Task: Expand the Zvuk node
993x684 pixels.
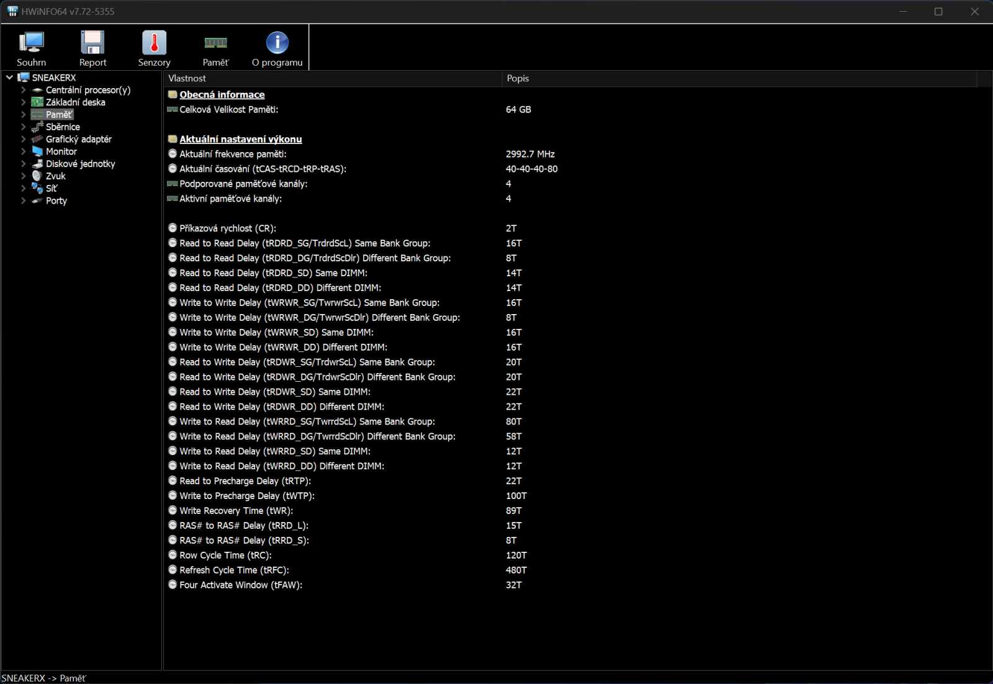Action: tap(23, 176)
